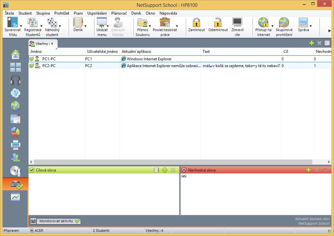334x236 pixels.
Task: Click the right arrow of the horizontal scrollbar
Action: tap(329, 162)
